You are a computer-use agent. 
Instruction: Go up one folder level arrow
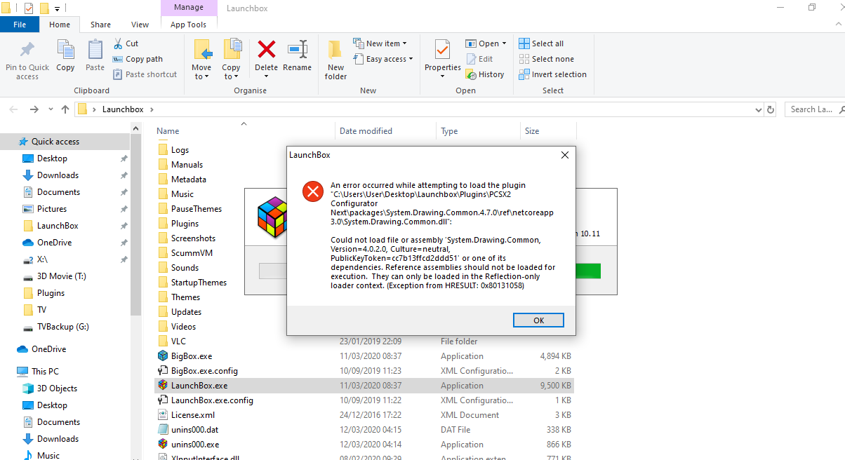[x=65, y=109]
